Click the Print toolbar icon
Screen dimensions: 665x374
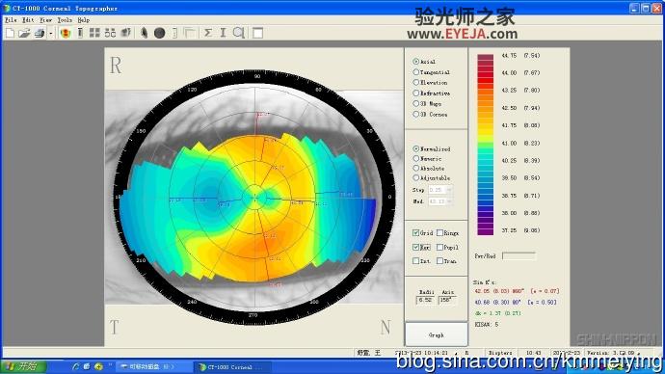40,33
